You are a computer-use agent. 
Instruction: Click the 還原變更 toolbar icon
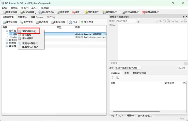pos(58,12)
